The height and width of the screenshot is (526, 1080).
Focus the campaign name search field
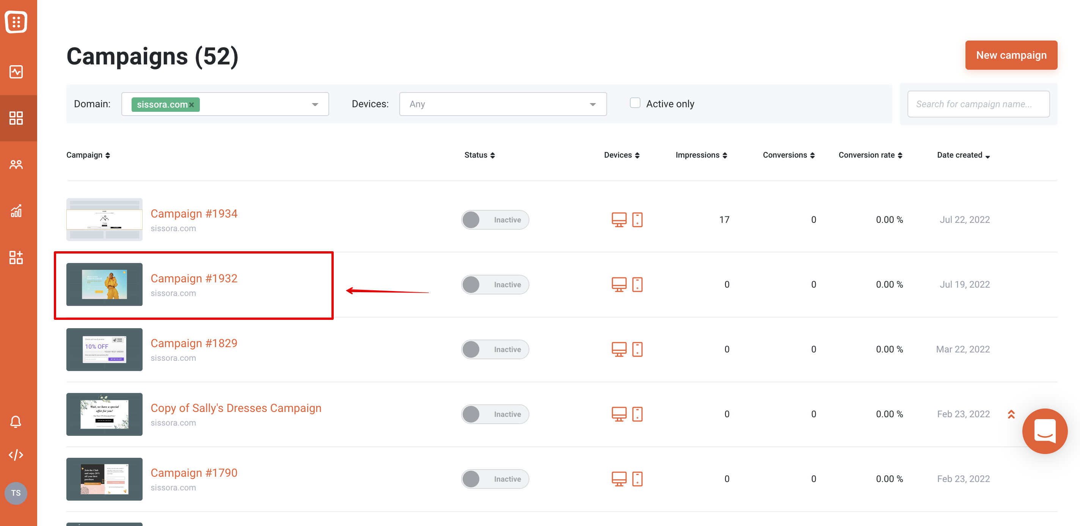(978, 104)
